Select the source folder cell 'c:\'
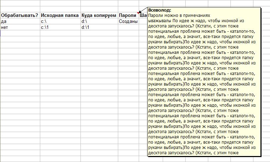The image size is (270, 162). (x=60, y=21)
